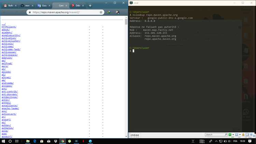Close the active Central repository tab
Image resolution: width=256 pixels, height=144 pixels.
[66, 5]
